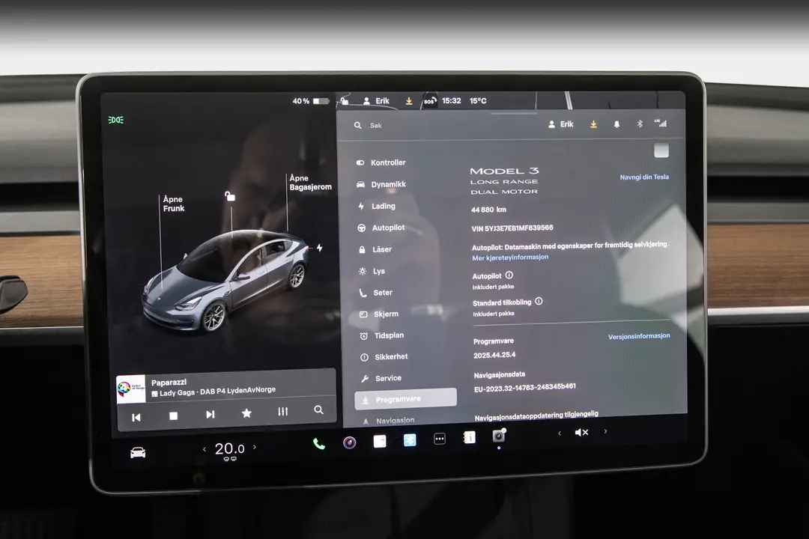
Task: Open the Lys settings
Action: [372, 271]
